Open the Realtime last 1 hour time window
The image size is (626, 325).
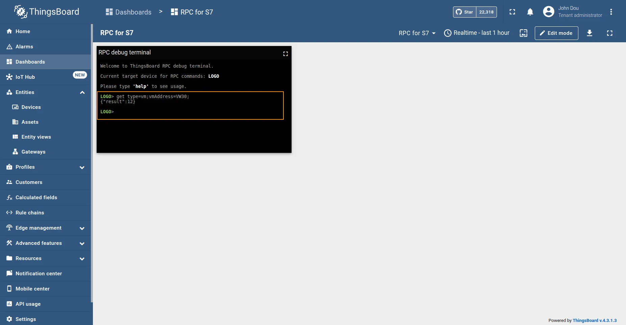tap(477, 33)
